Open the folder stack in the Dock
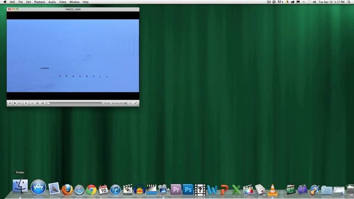The height and width of the screenshot is (199, 354). point(327,190)
